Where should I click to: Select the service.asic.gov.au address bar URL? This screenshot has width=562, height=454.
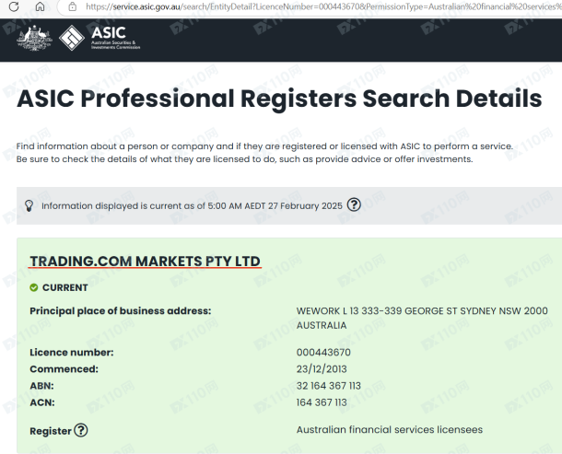tap(323, 6)
